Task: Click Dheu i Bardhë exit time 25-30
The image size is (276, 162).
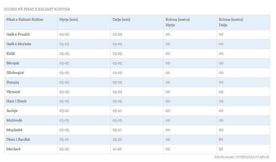Action: point(117,139)
